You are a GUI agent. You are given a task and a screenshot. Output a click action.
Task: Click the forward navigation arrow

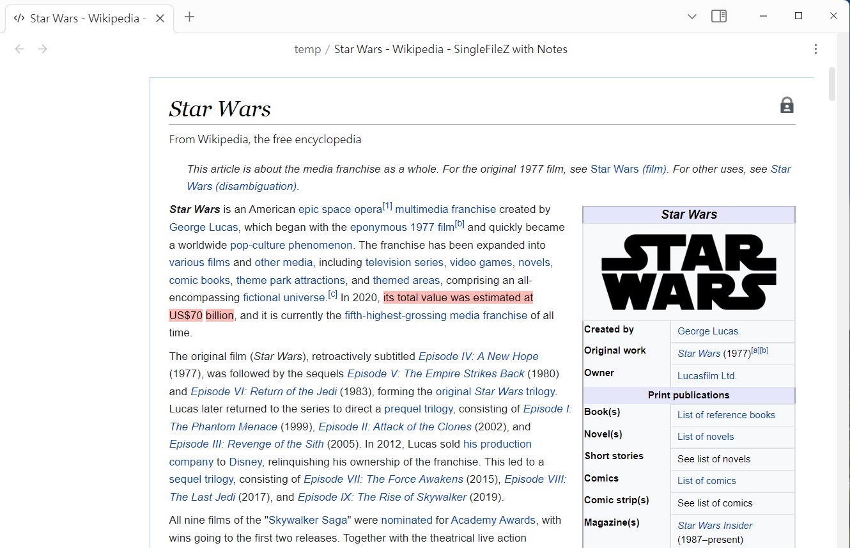coord(43,49)
